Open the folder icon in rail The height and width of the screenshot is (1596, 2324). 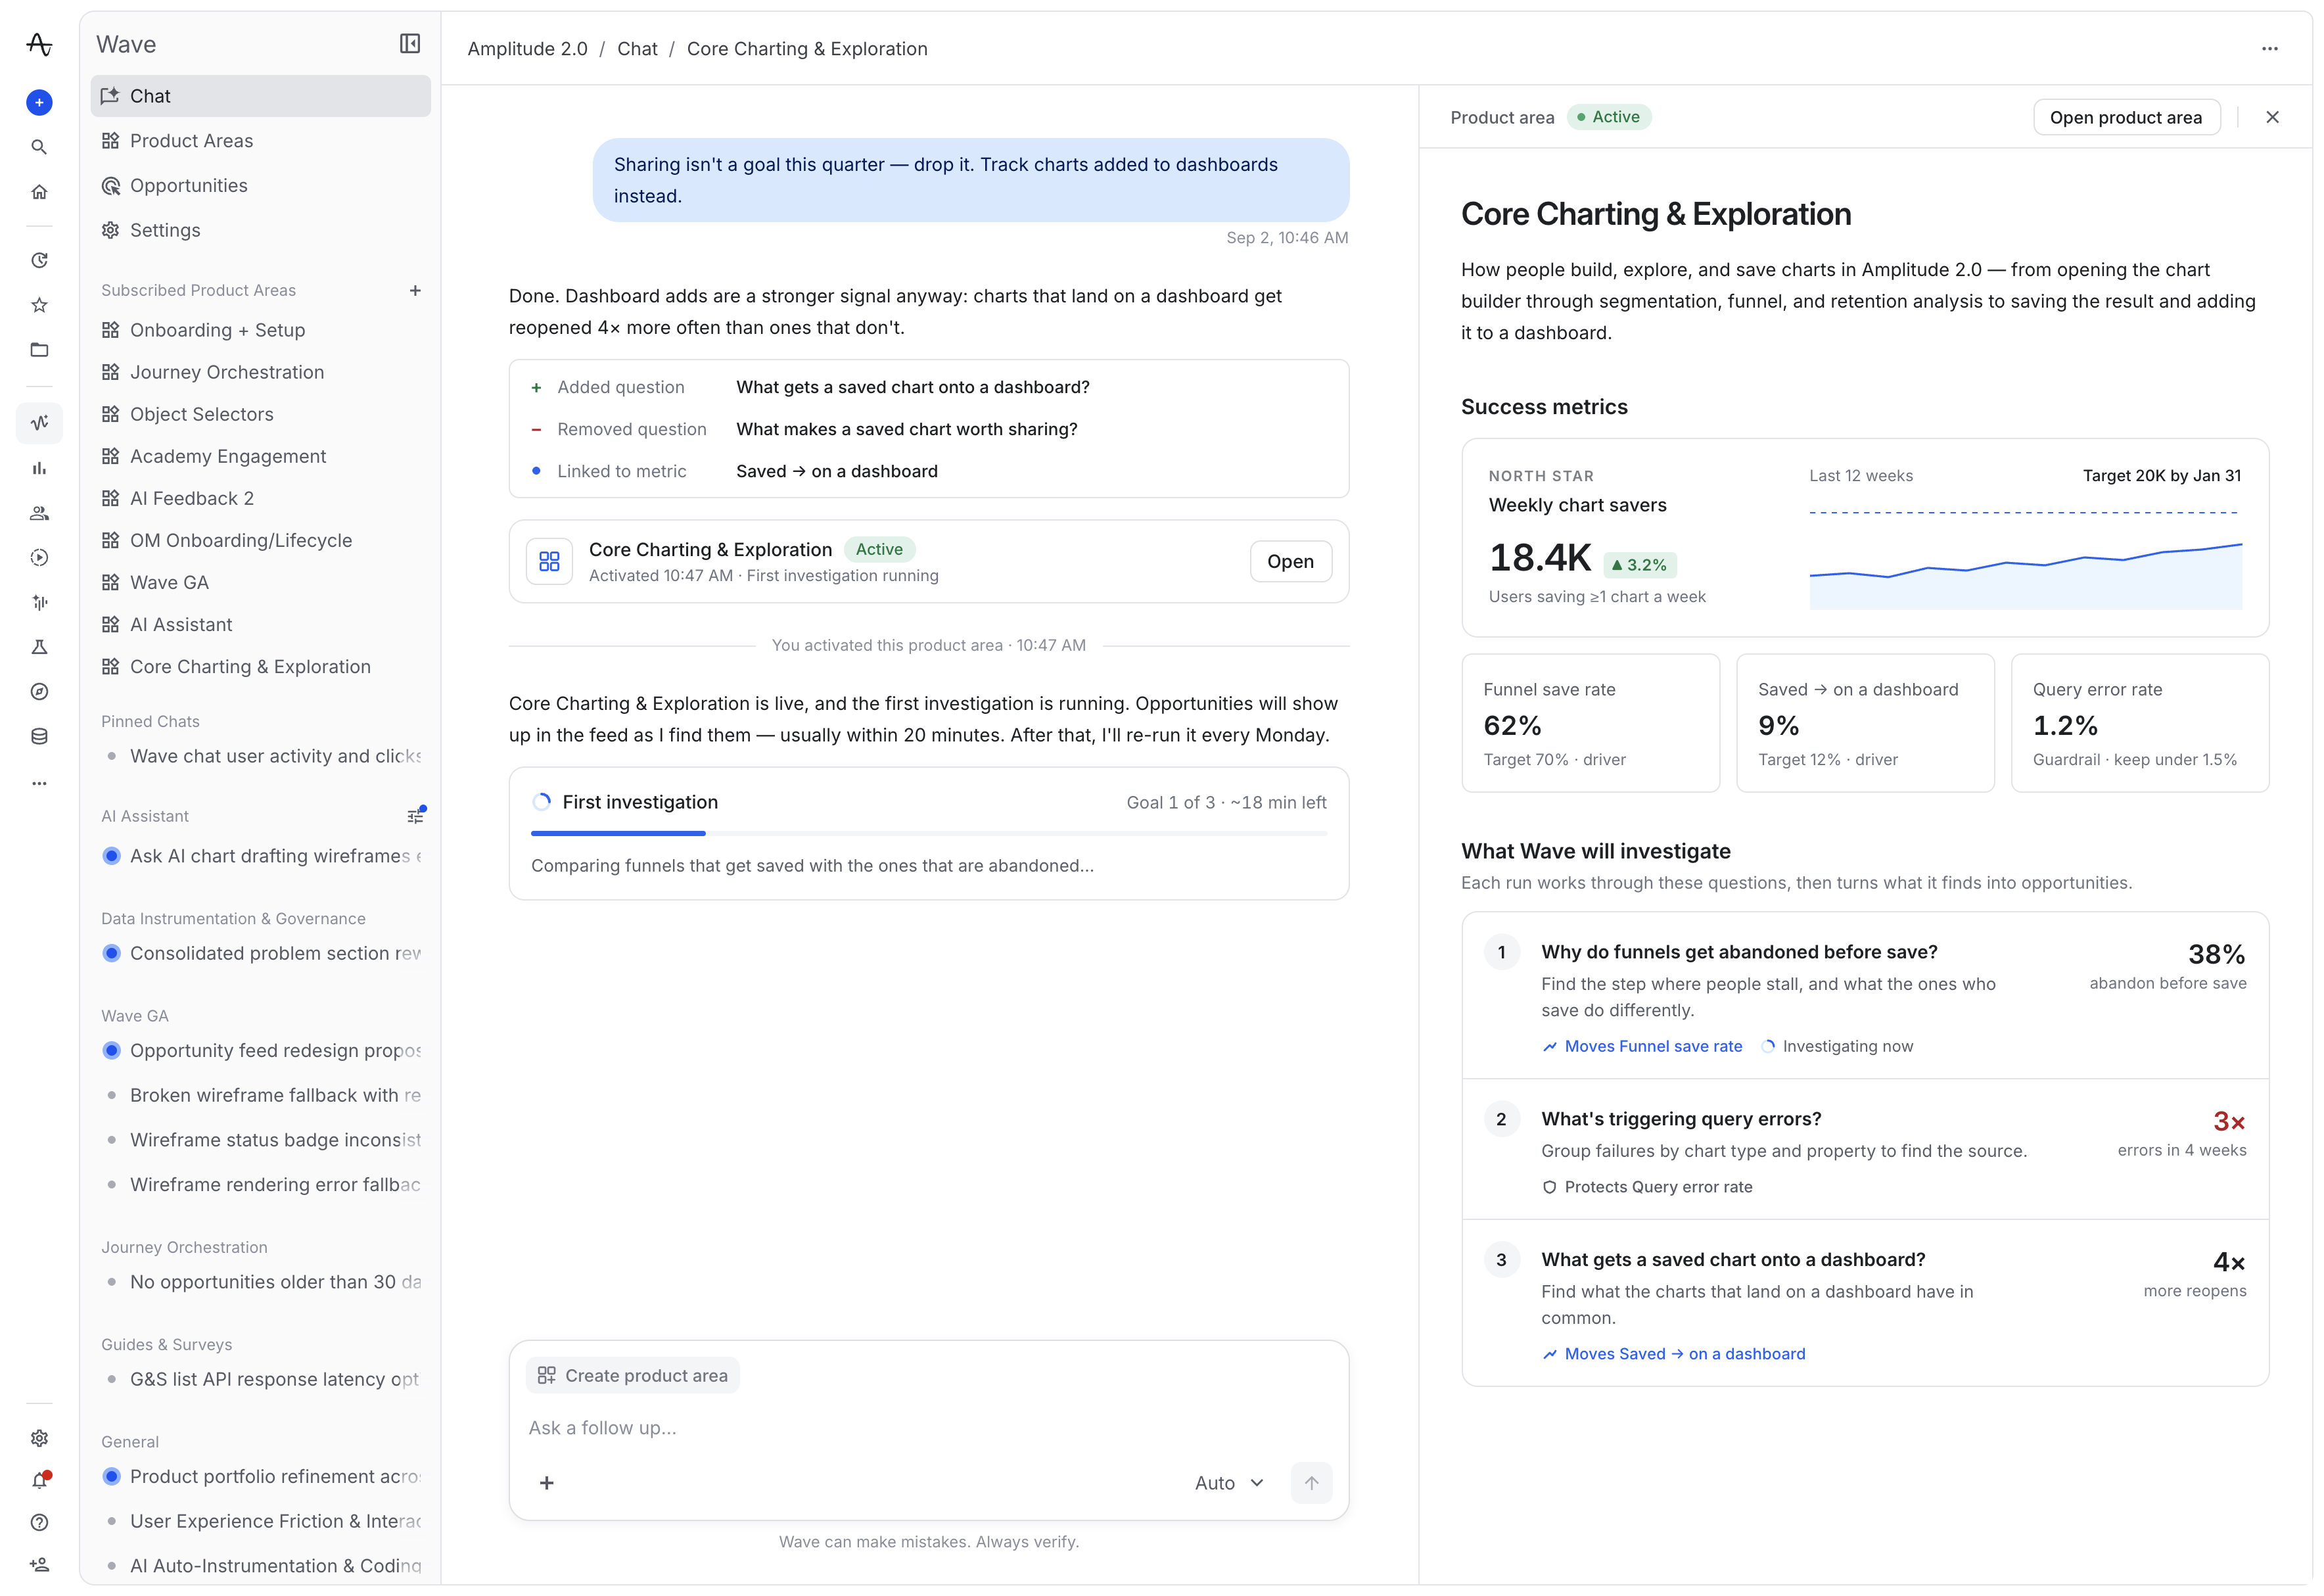pyautogui.click(x=39, y=350)
